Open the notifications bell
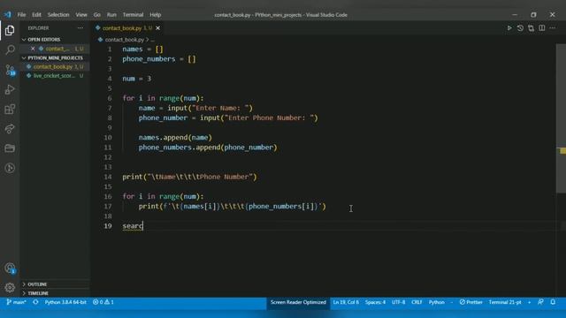The image size is (566, 318). coord(553,302)
